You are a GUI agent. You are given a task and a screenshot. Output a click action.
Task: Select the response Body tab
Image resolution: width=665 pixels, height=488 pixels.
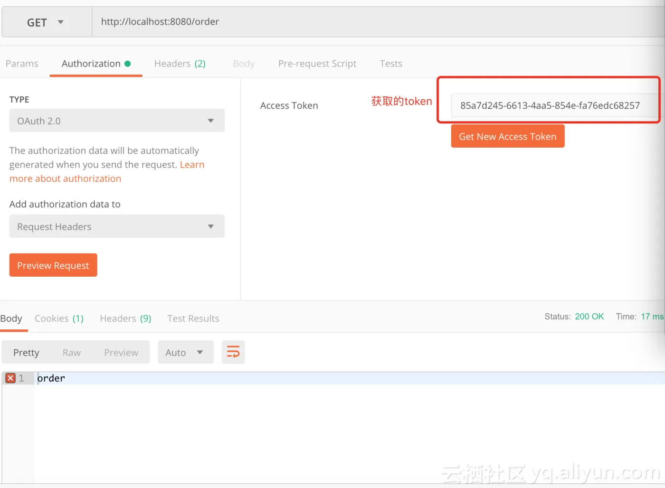(x=11, y=319)
